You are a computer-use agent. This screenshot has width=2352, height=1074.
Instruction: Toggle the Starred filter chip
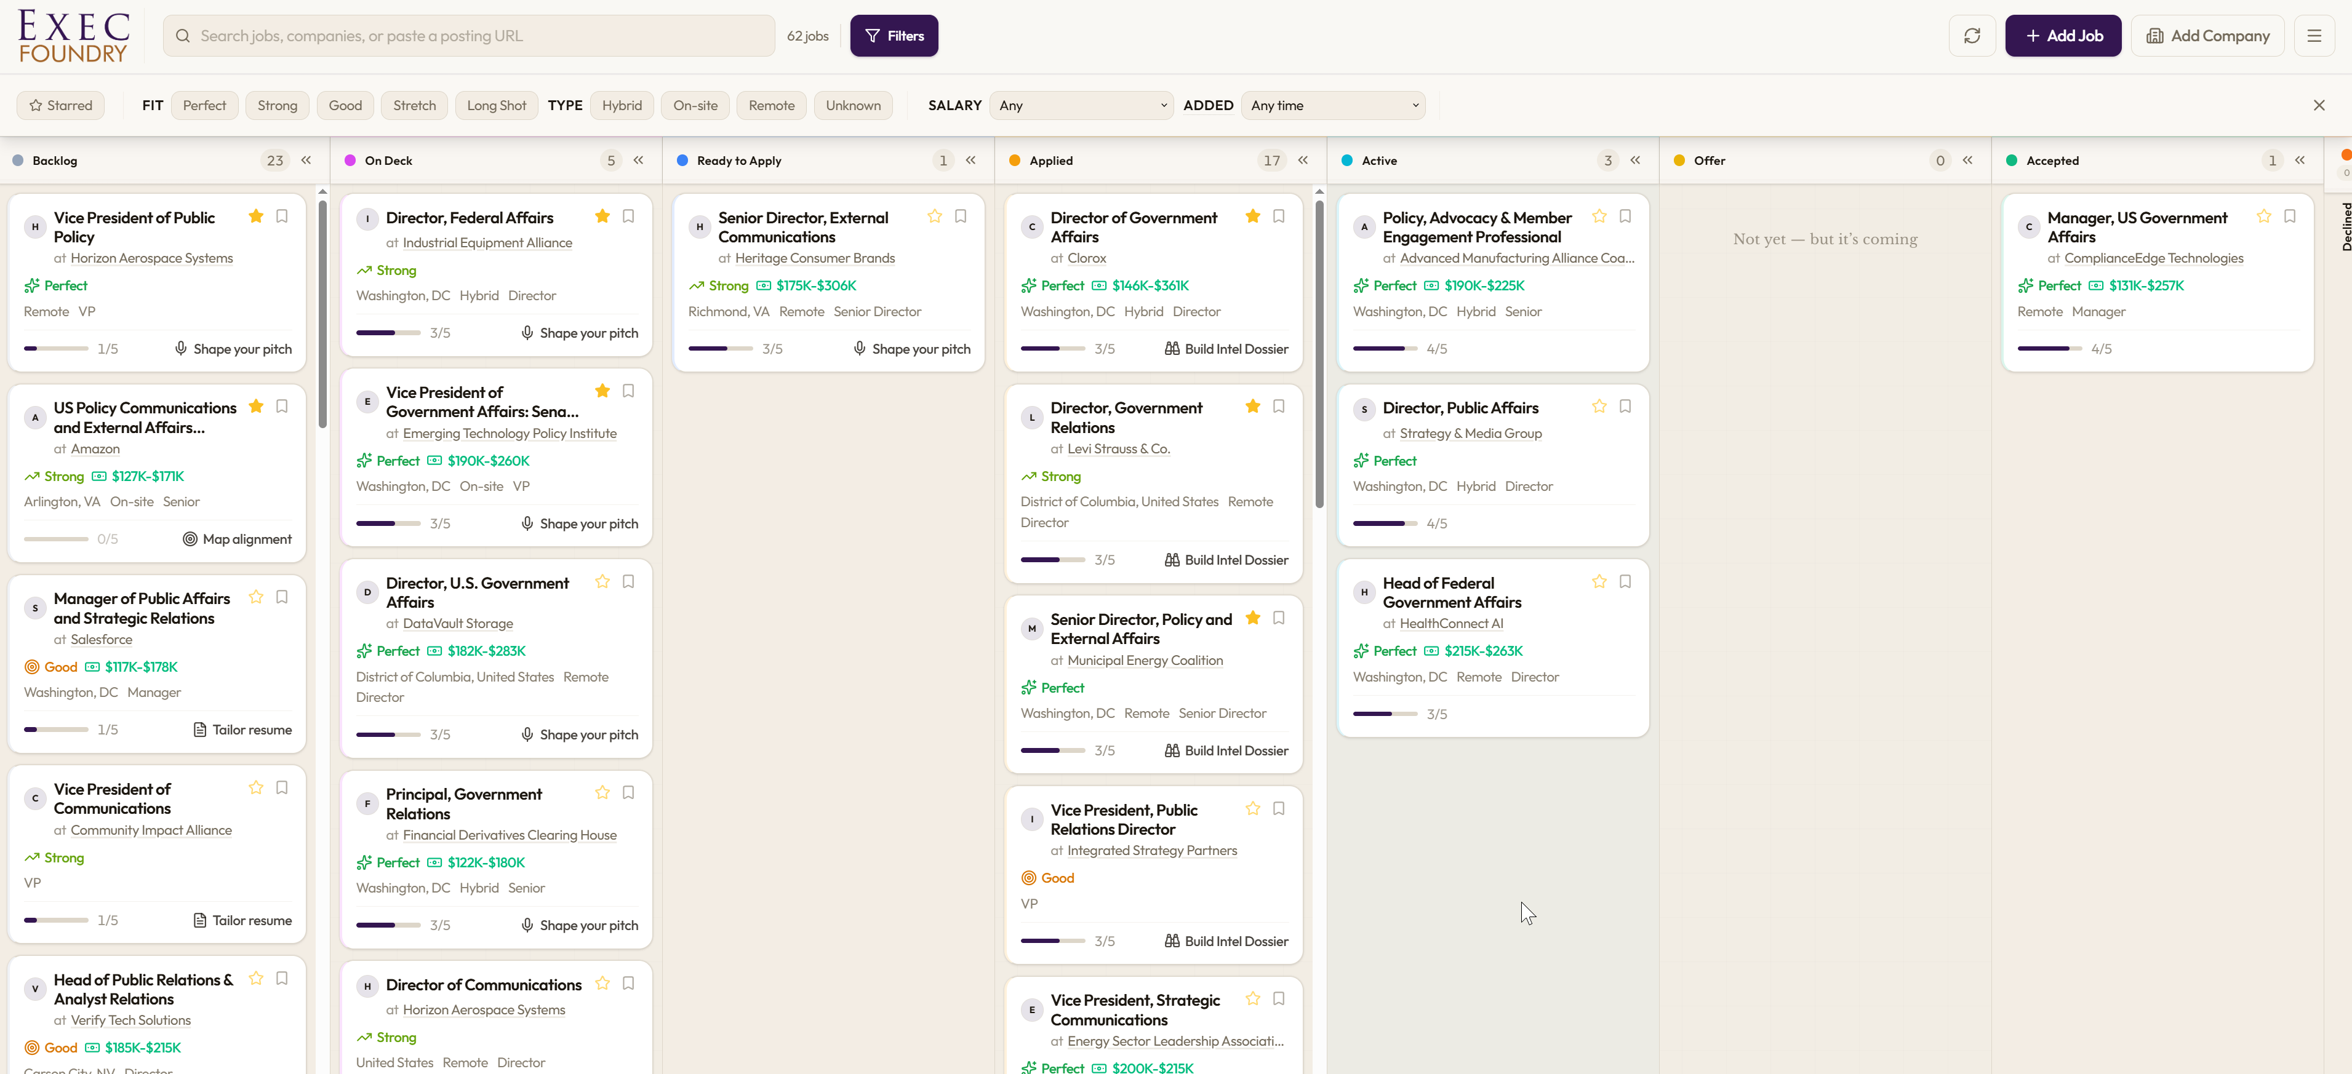coord(60,105)
